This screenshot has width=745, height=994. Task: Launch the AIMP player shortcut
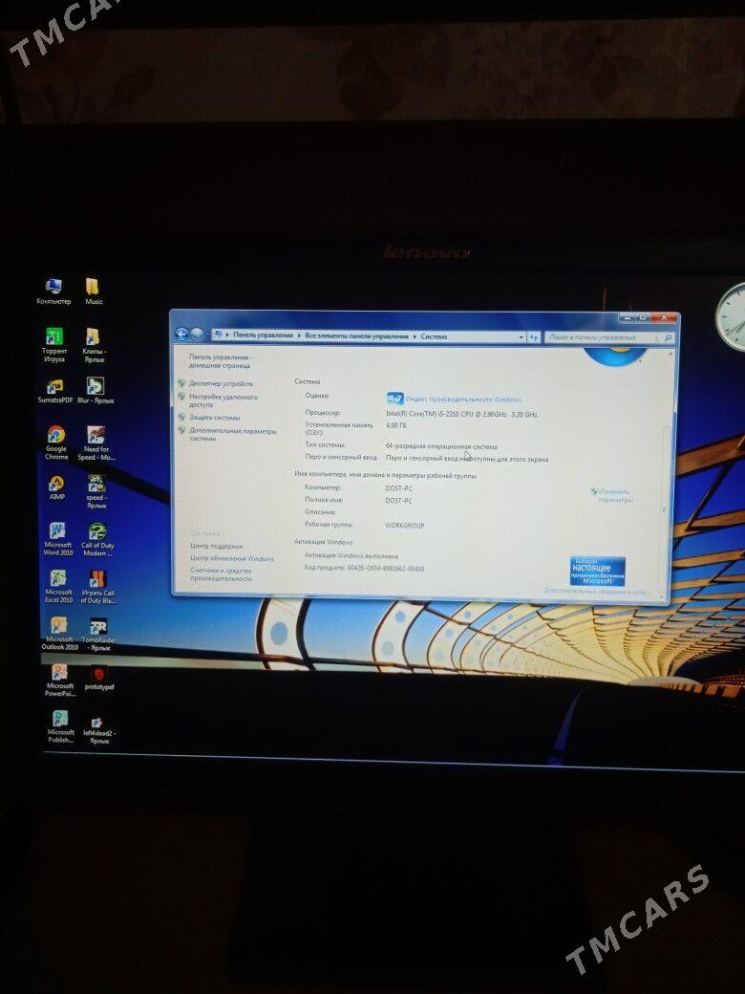click(x=57, y=484)
